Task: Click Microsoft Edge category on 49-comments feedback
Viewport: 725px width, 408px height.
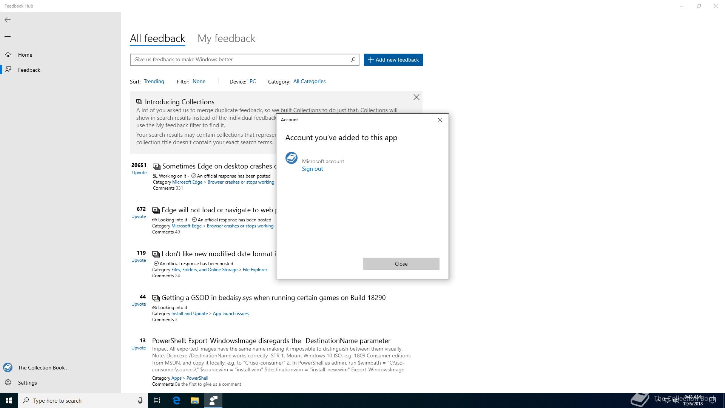Action: point(187,226)
